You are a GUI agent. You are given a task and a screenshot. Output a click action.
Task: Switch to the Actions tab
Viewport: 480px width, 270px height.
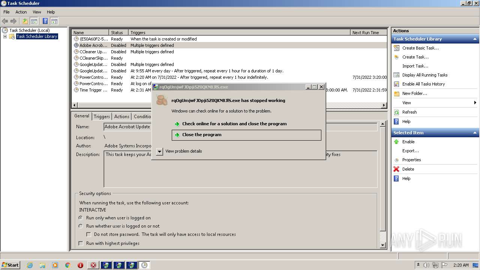122,117
